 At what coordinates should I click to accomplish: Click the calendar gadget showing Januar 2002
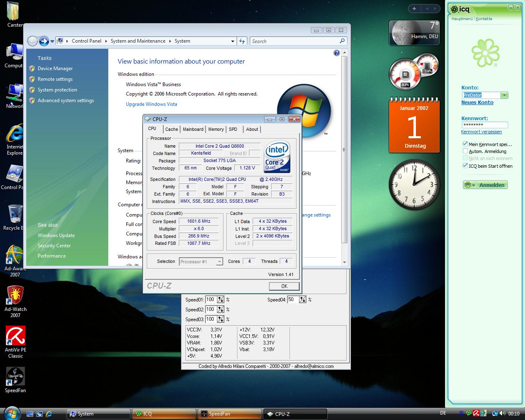coord(414,126)
